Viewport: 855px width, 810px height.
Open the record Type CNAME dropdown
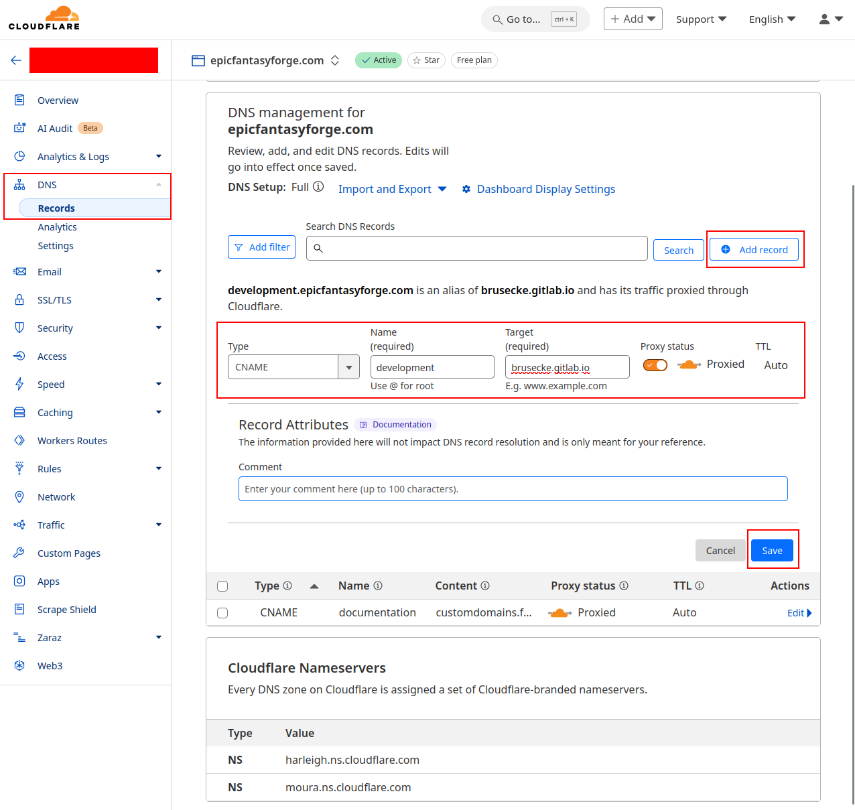click(x=293, y=367)
